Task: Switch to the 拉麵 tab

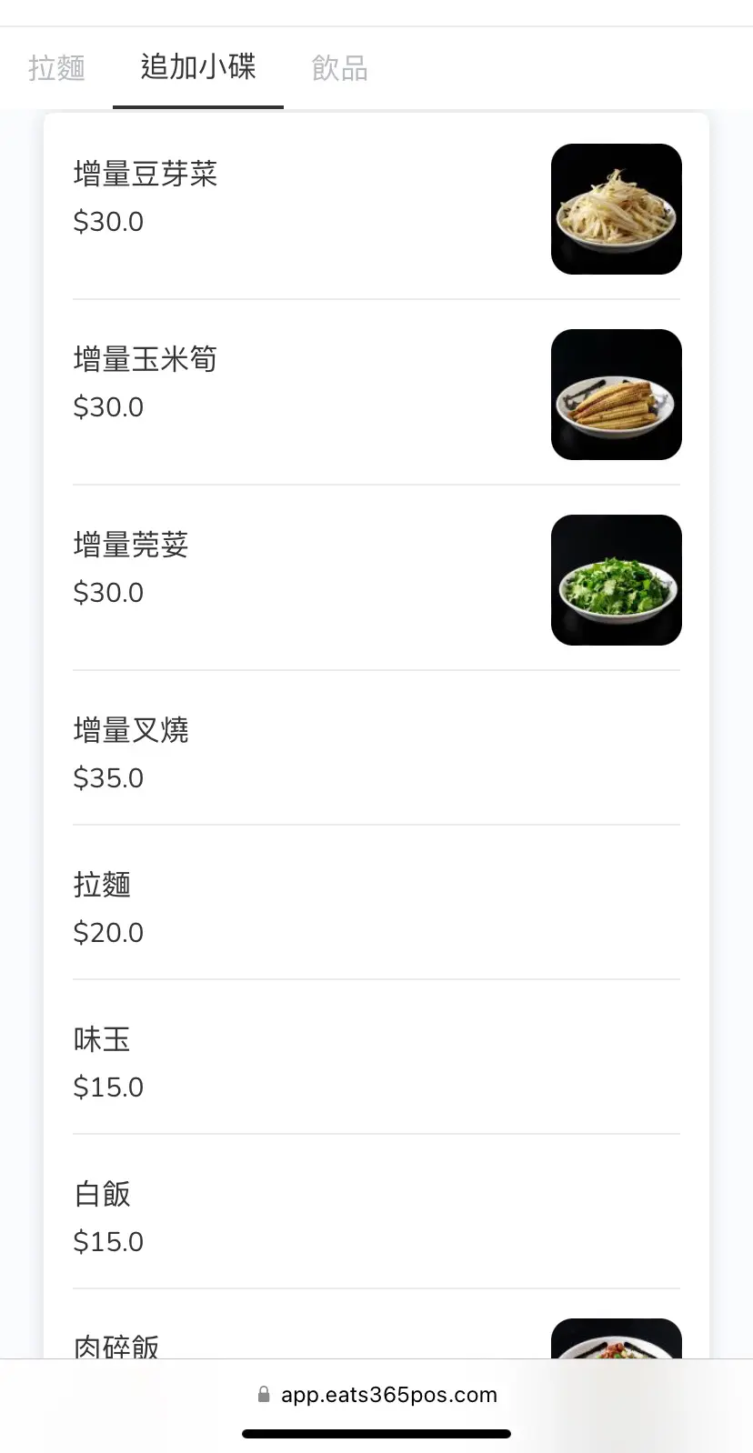Action: 56,68
